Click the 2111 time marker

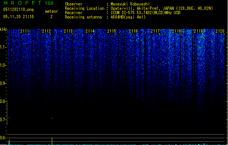point(25,31)
